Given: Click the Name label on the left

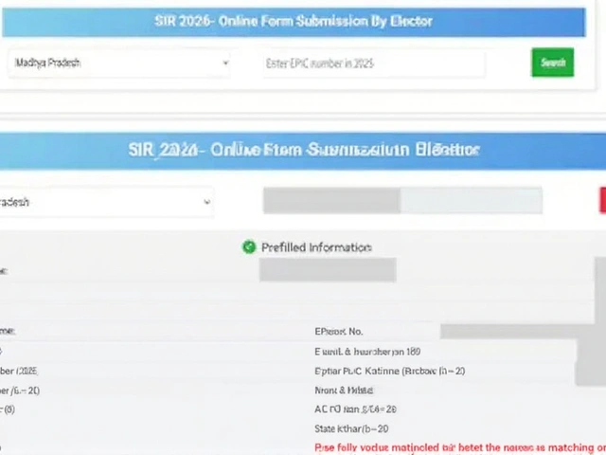Looking at the screenshot, I should [x=8, y=332].
